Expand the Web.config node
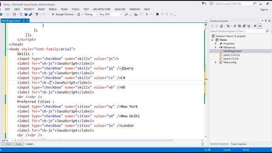 pos(216,62)
